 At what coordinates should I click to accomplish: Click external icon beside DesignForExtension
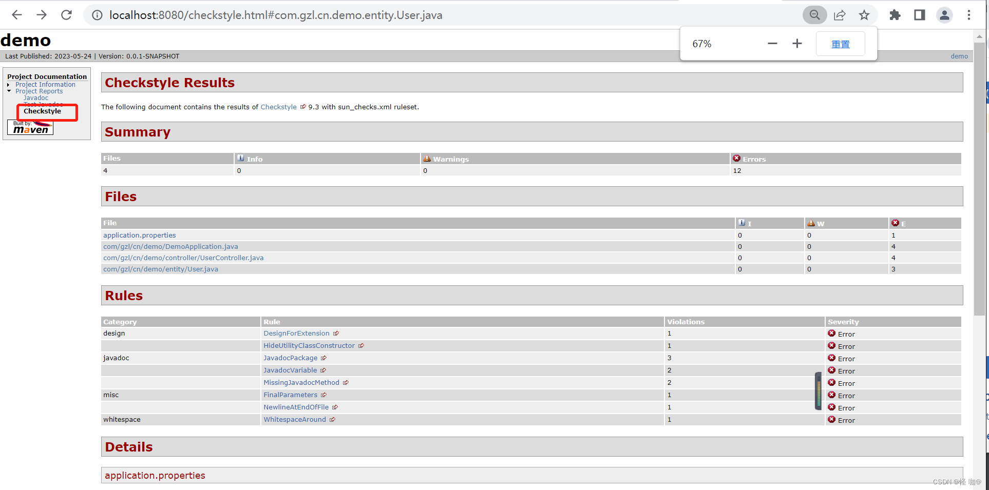coord(336,334)
